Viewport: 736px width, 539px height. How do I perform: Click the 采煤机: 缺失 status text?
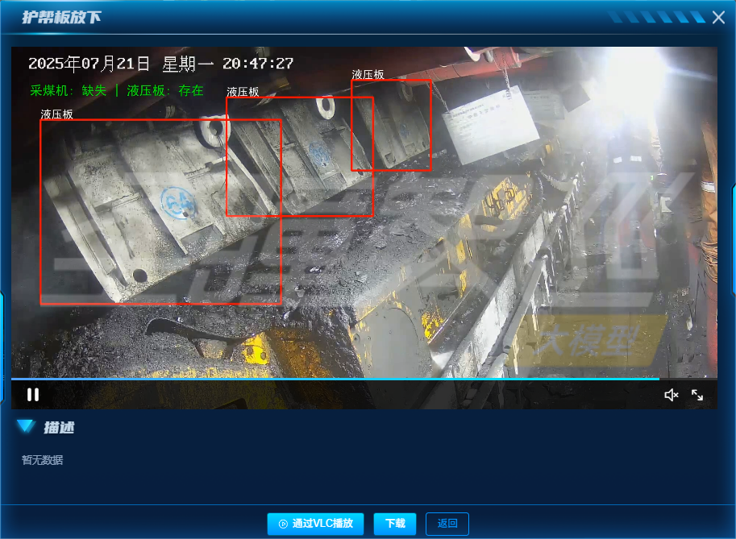[x=69, y=90]
